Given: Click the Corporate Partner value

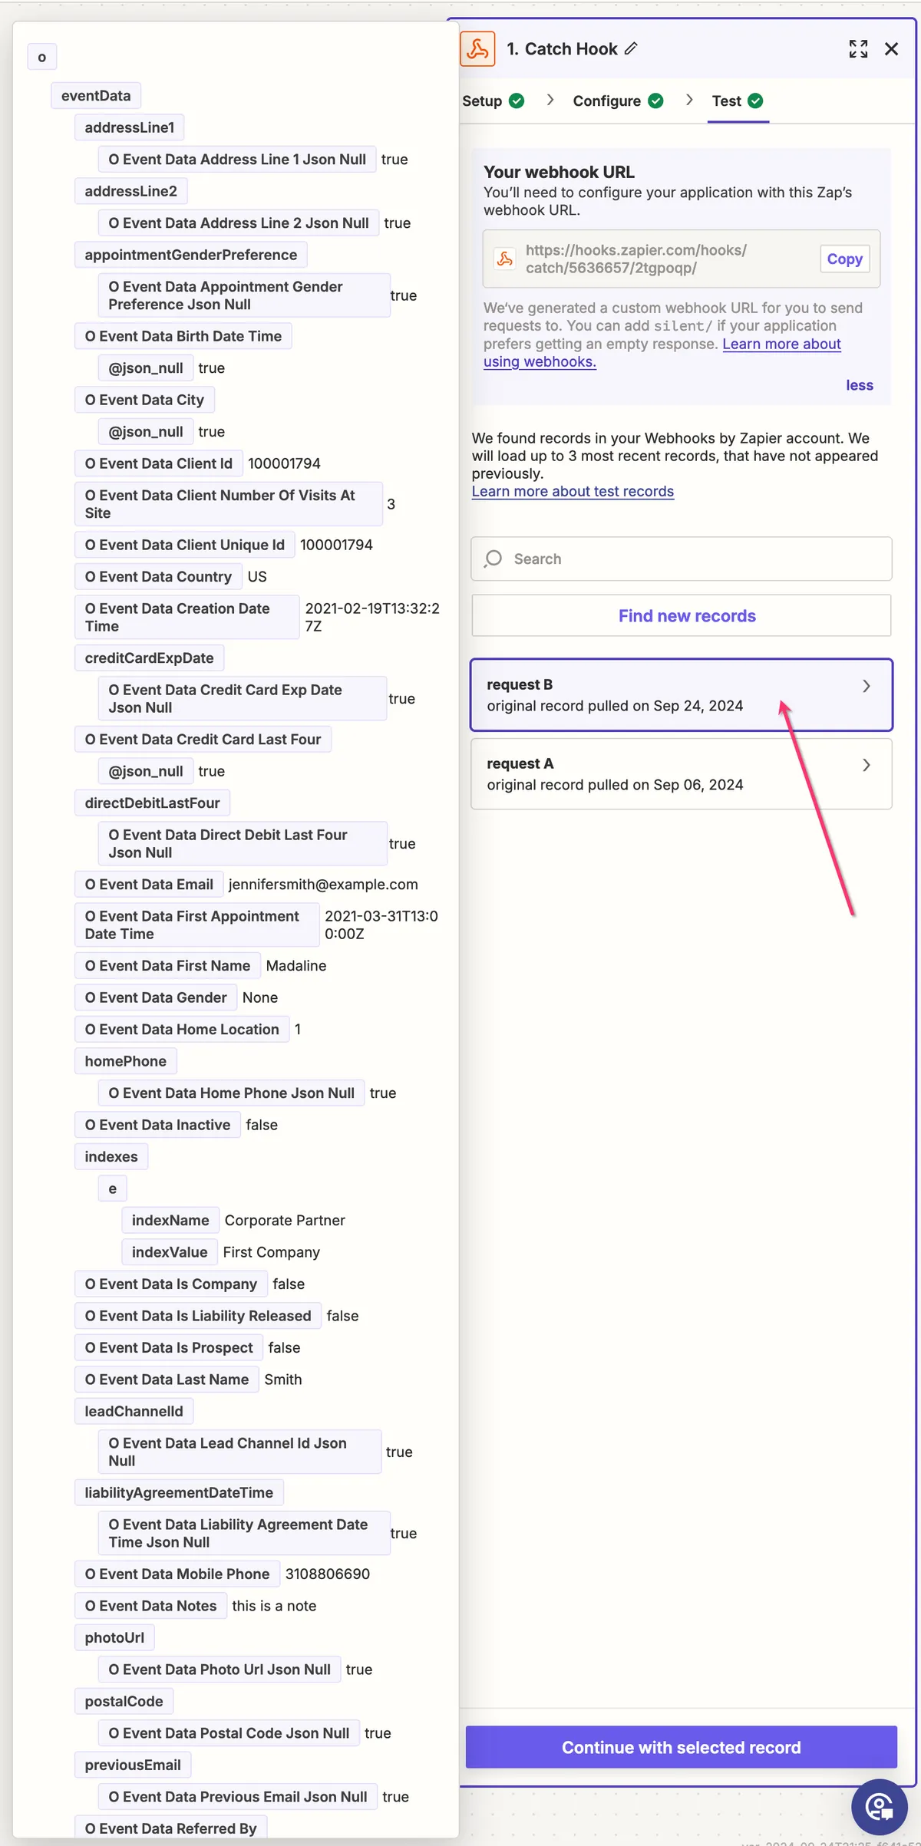Looking at the screenshot, I should point(285,1220).
